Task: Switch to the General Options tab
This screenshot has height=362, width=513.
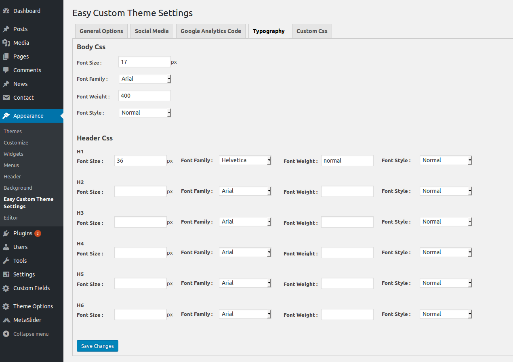Action: (101, 31)
